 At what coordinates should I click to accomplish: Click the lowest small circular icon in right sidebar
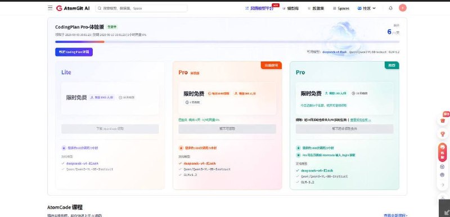click(442, 175)
